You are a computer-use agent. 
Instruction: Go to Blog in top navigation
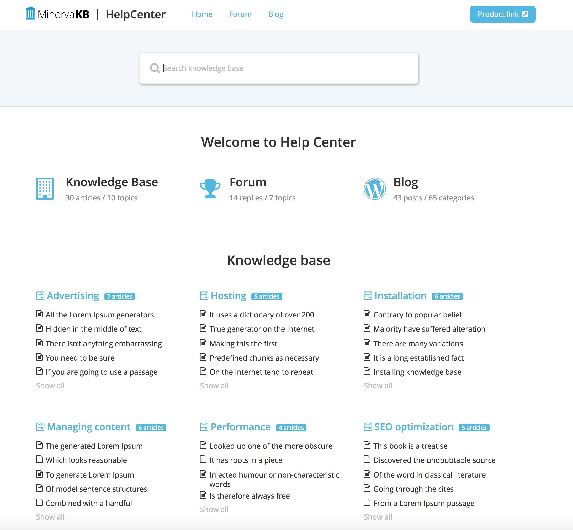click(275, 14)
